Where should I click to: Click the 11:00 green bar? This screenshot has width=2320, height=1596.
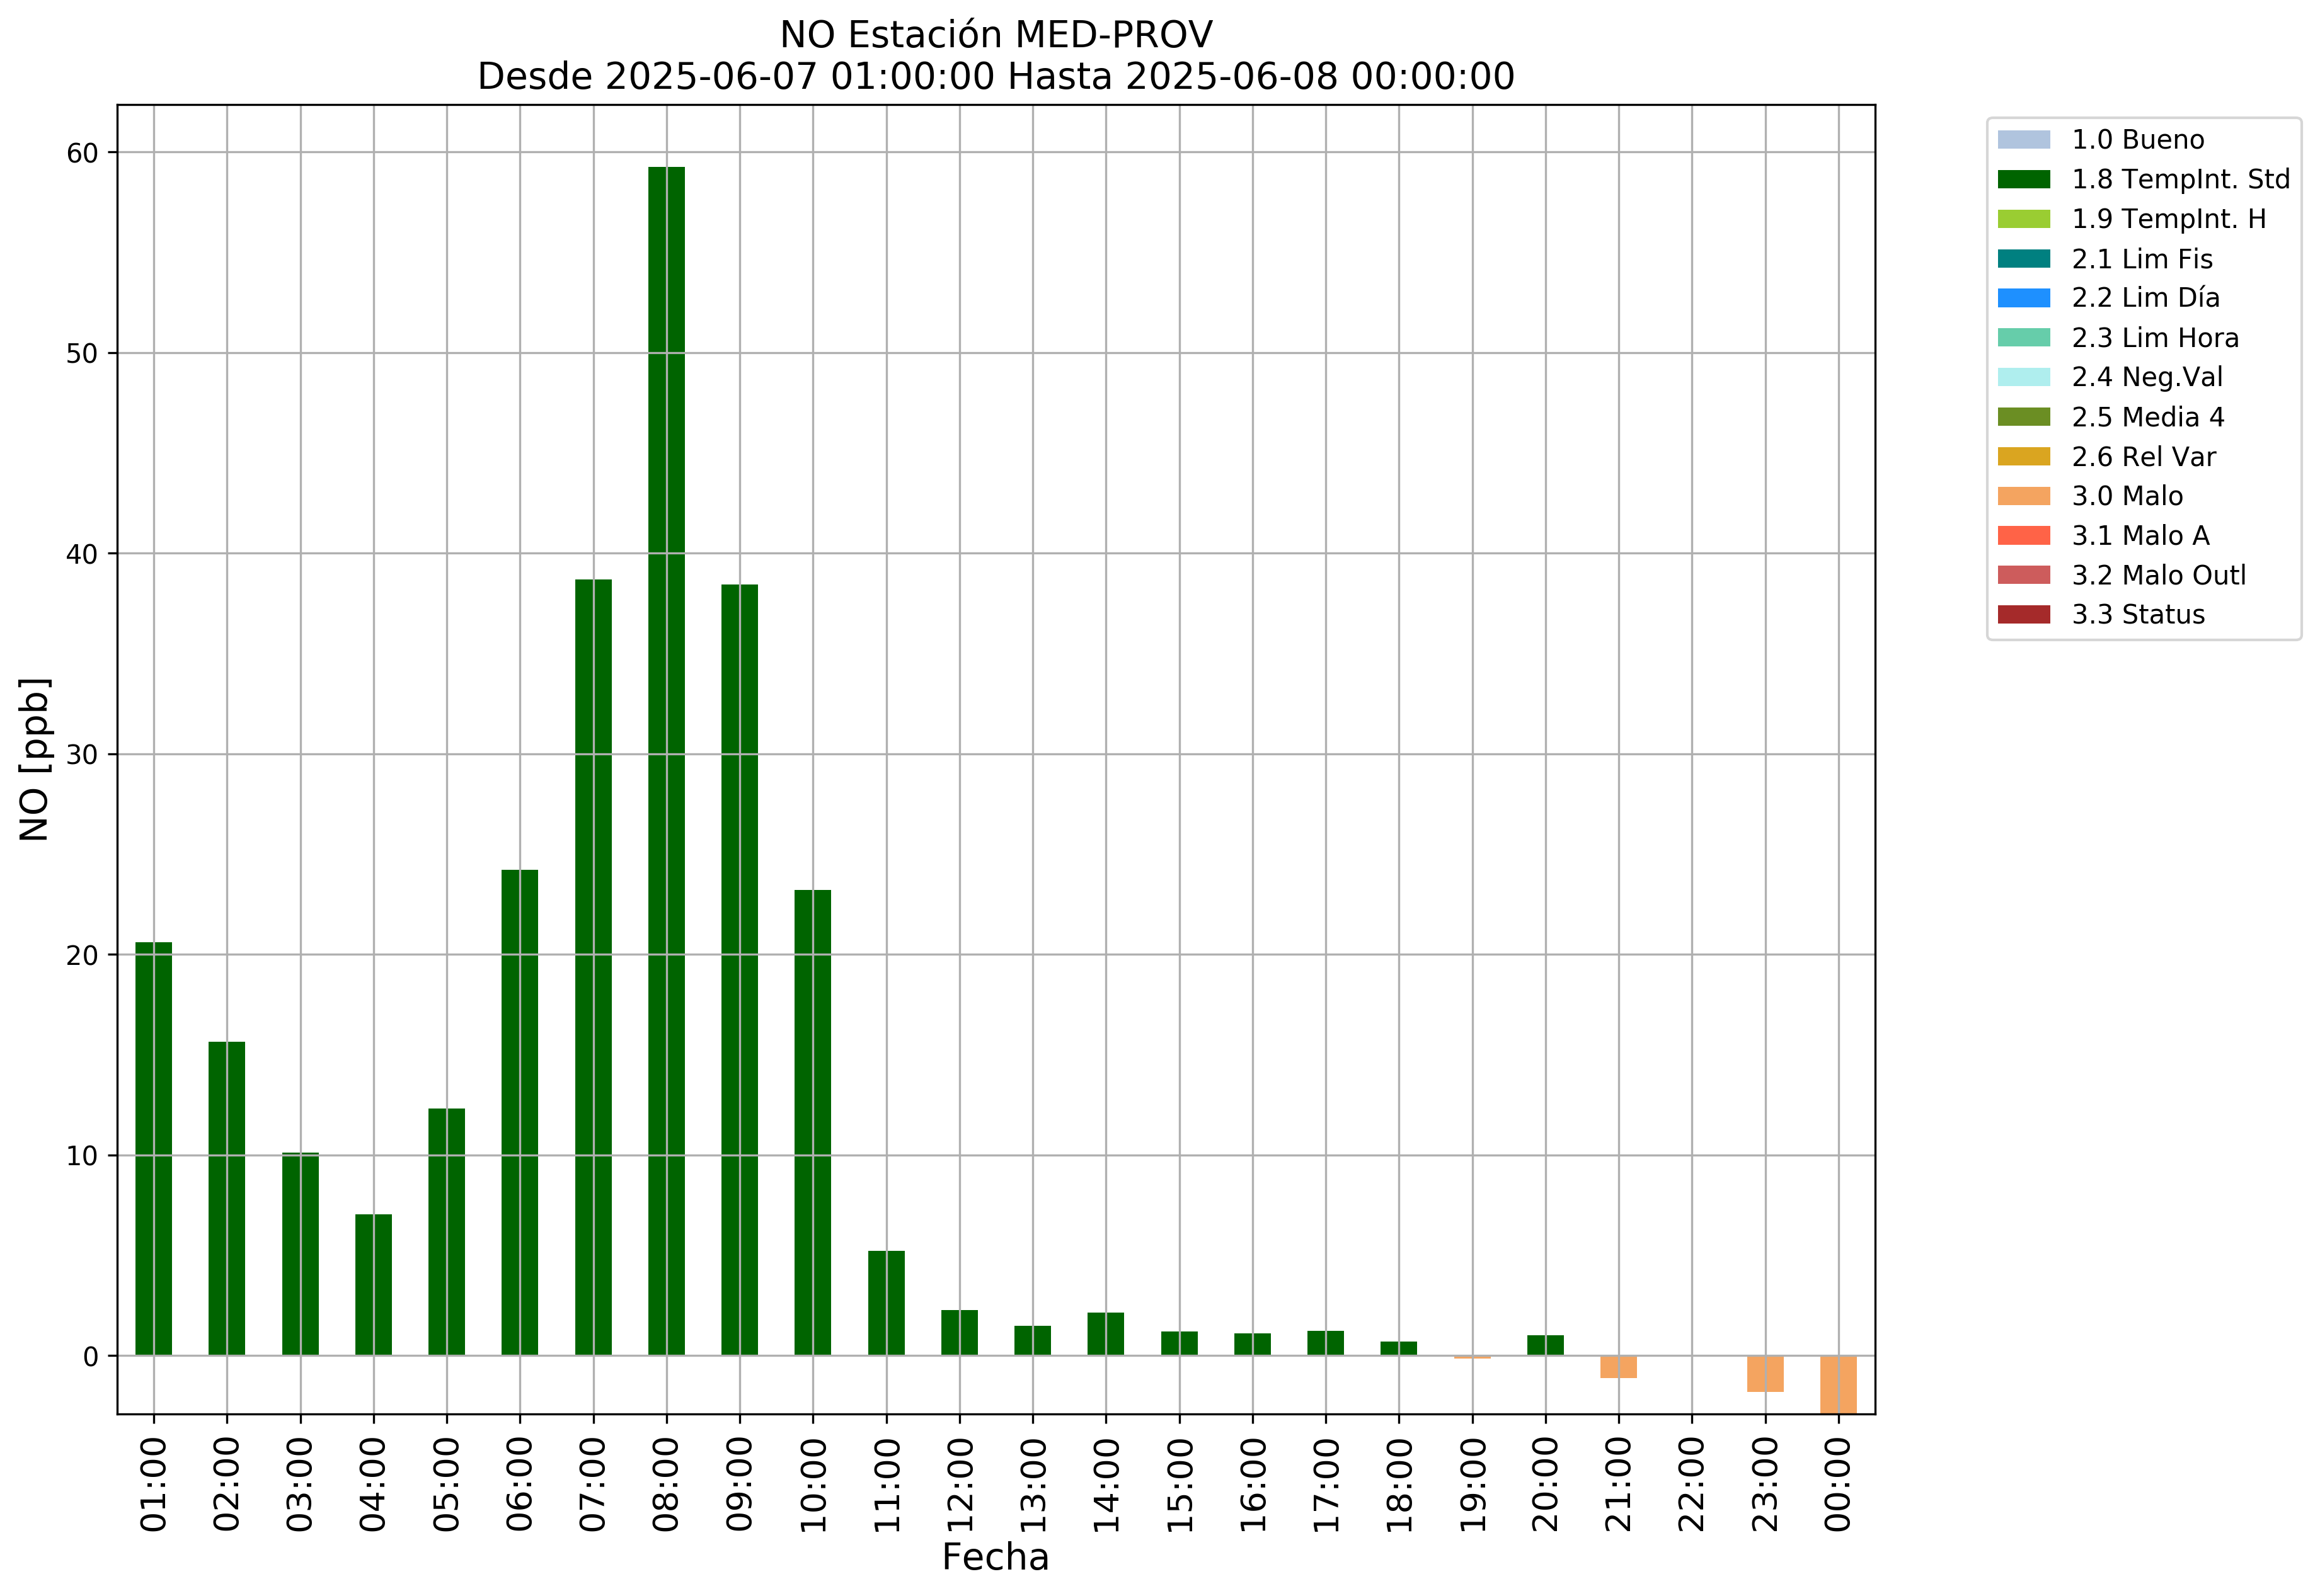(887, 1303)
